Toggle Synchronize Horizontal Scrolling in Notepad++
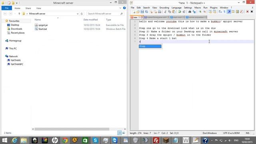 214,12
